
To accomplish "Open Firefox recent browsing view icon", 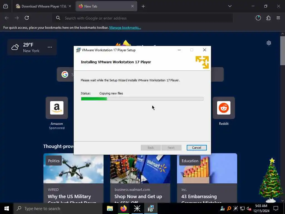I will coord(6,6).
